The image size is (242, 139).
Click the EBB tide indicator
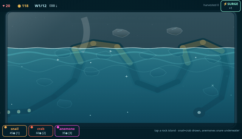tap(53, 6)
